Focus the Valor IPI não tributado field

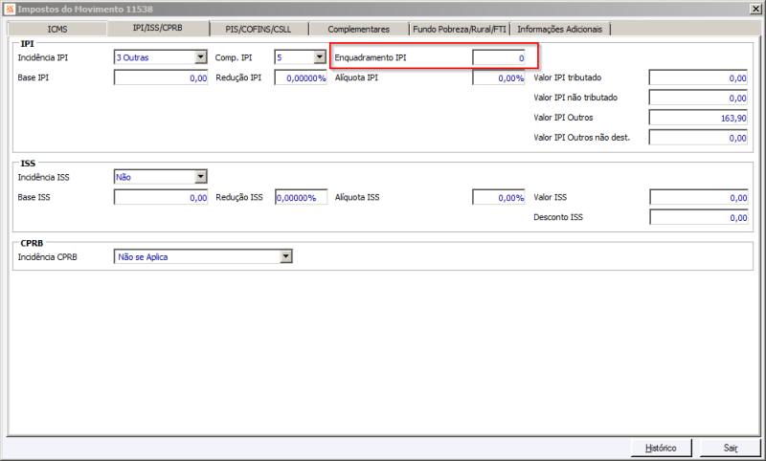pyautogui.click(x=698, y=98)
